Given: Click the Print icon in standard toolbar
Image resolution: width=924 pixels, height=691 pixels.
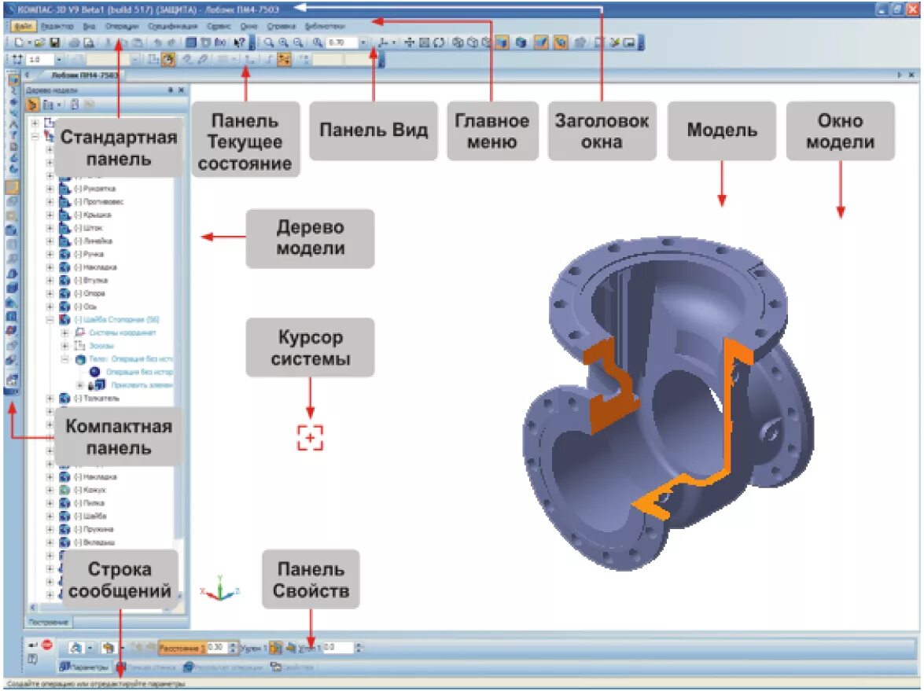Looking at the screenshot, I should (74, 42).
